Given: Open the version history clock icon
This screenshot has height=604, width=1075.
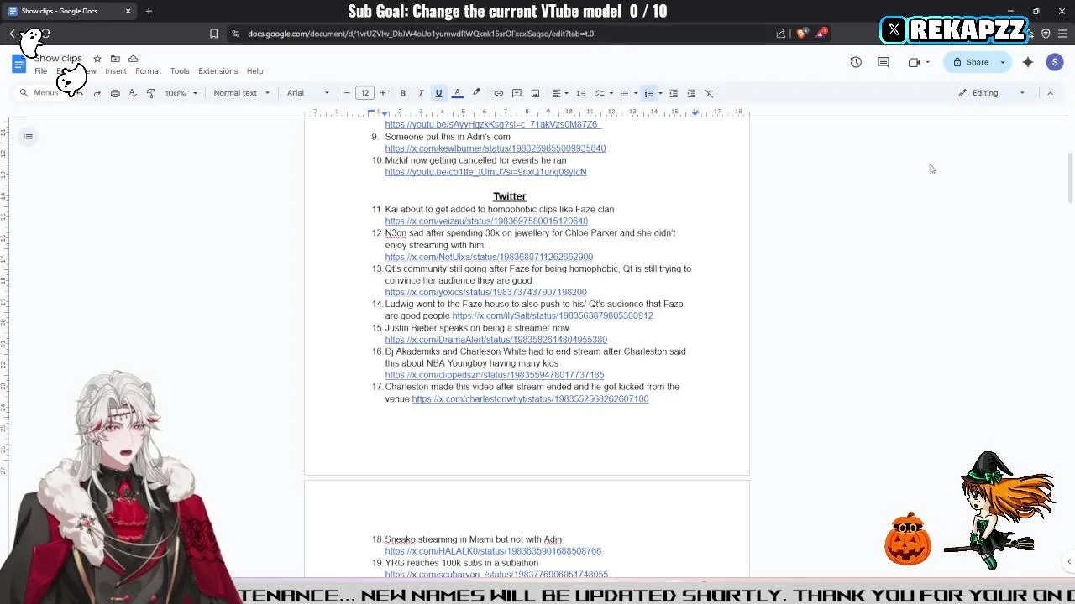Looking at the screenshot, I should click(856, 62).
